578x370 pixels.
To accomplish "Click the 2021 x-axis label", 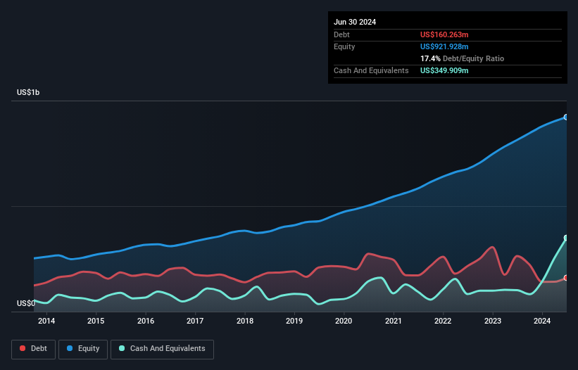I will pyautogui.click(x=394, y=321).
